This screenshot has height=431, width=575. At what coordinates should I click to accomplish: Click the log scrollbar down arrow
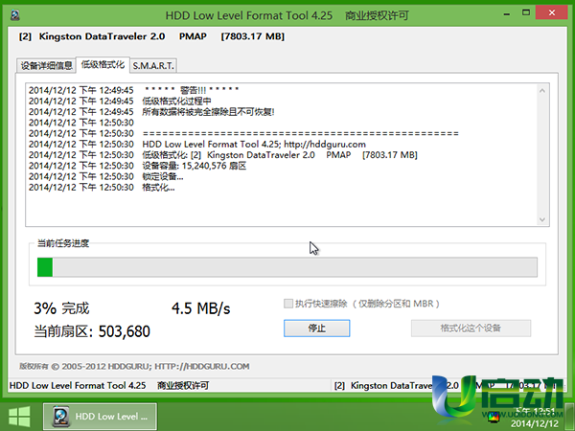[x=542, y=219]
